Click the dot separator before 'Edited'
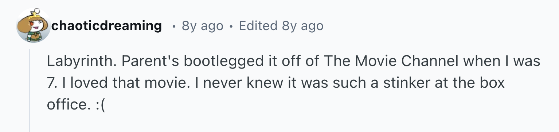Image resolution: width=559 pixels, height=132 pixels. tap(230, 26)
